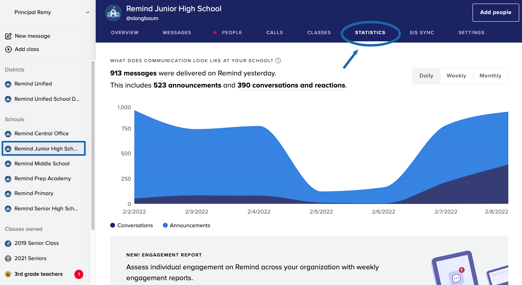This screenshot has width=522, height=285.
Task: Open the help question mark icon
Action: pyautogui.click(x=278, y=61)
